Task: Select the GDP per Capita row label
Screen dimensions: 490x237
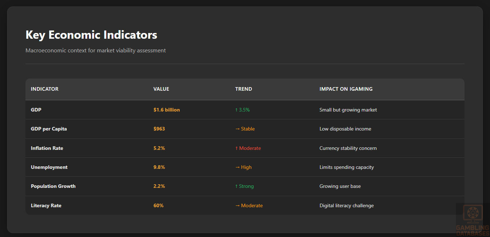Action: 49,129
